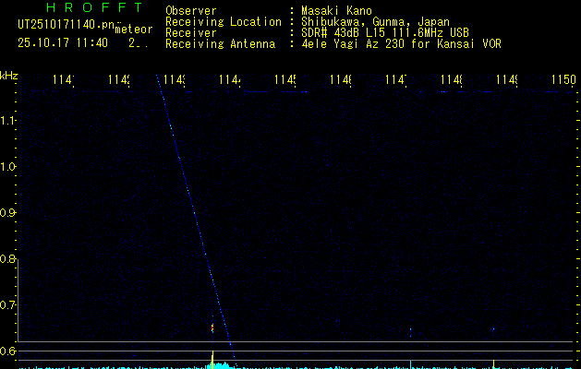Click the meteor label under the filename

[133, 30]
